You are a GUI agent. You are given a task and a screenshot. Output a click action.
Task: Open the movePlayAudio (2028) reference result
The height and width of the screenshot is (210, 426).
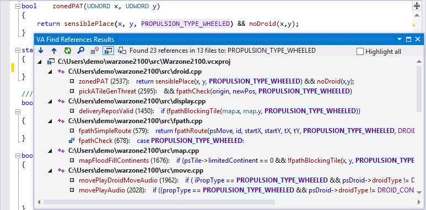pos(247,190)
